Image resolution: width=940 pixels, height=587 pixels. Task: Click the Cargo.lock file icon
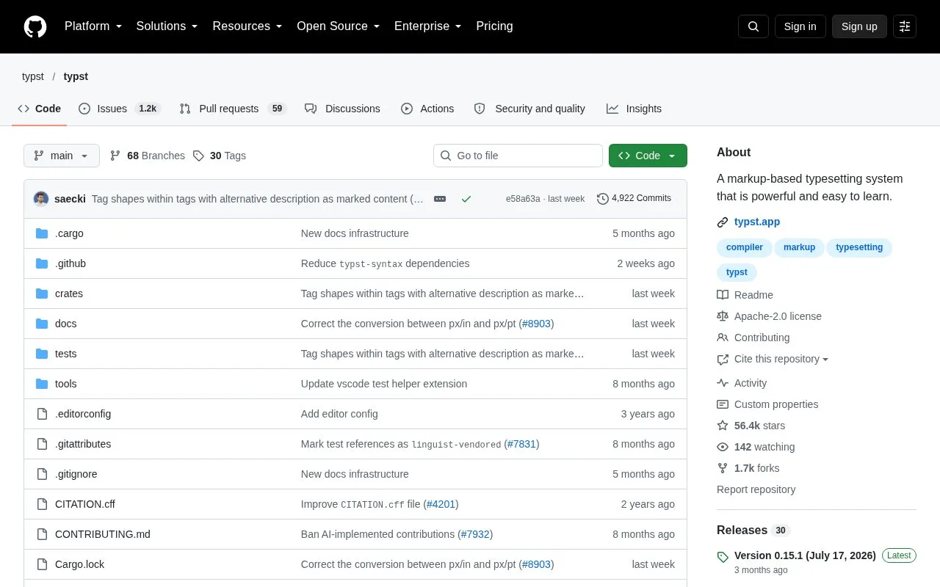[42, 564]
